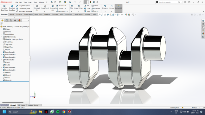Open the File menu
The image size is (205, 115).
tap(16, 2)
